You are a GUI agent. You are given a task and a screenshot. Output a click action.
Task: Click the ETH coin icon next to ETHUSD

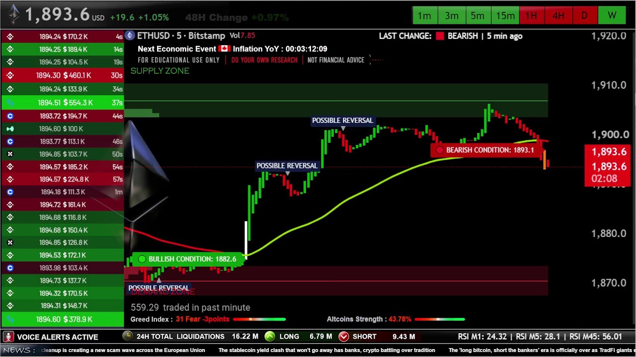click(x=130, y=35)
